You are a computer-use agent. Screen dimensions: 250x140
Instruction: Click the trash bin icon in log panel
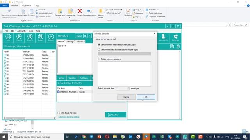coord(178,46)
